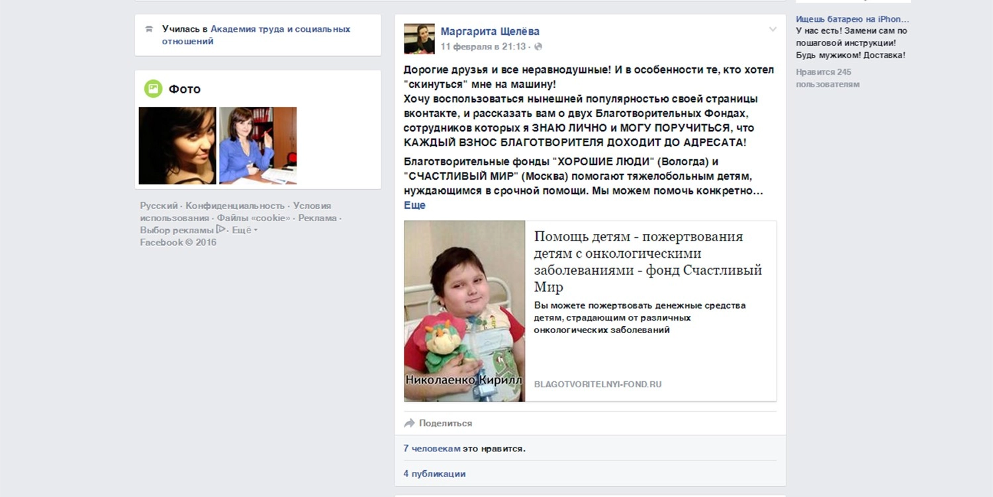This screenshot has height=497, width=993.
Task: Click the Николаенко Кирилл preview image
Action: coord(464,311)
